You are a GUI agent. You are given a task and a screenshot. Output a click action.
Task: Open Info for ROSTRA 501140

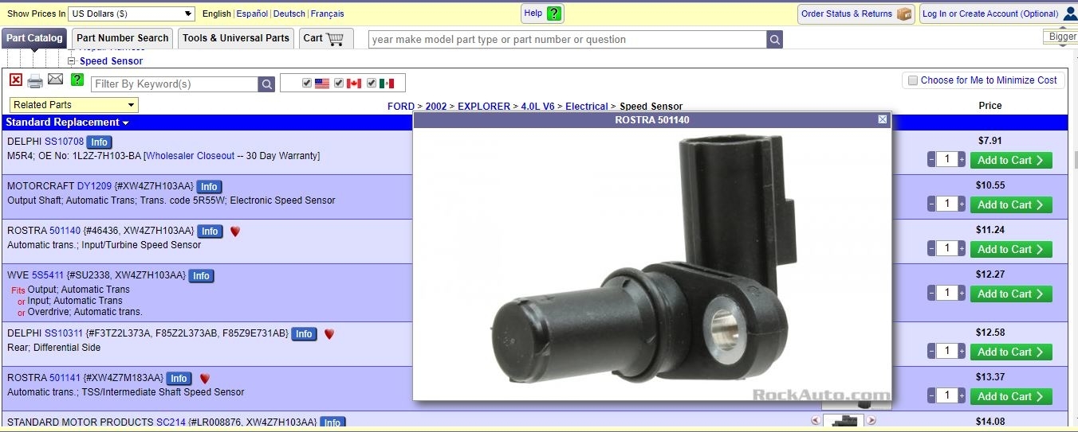point(210,232)
